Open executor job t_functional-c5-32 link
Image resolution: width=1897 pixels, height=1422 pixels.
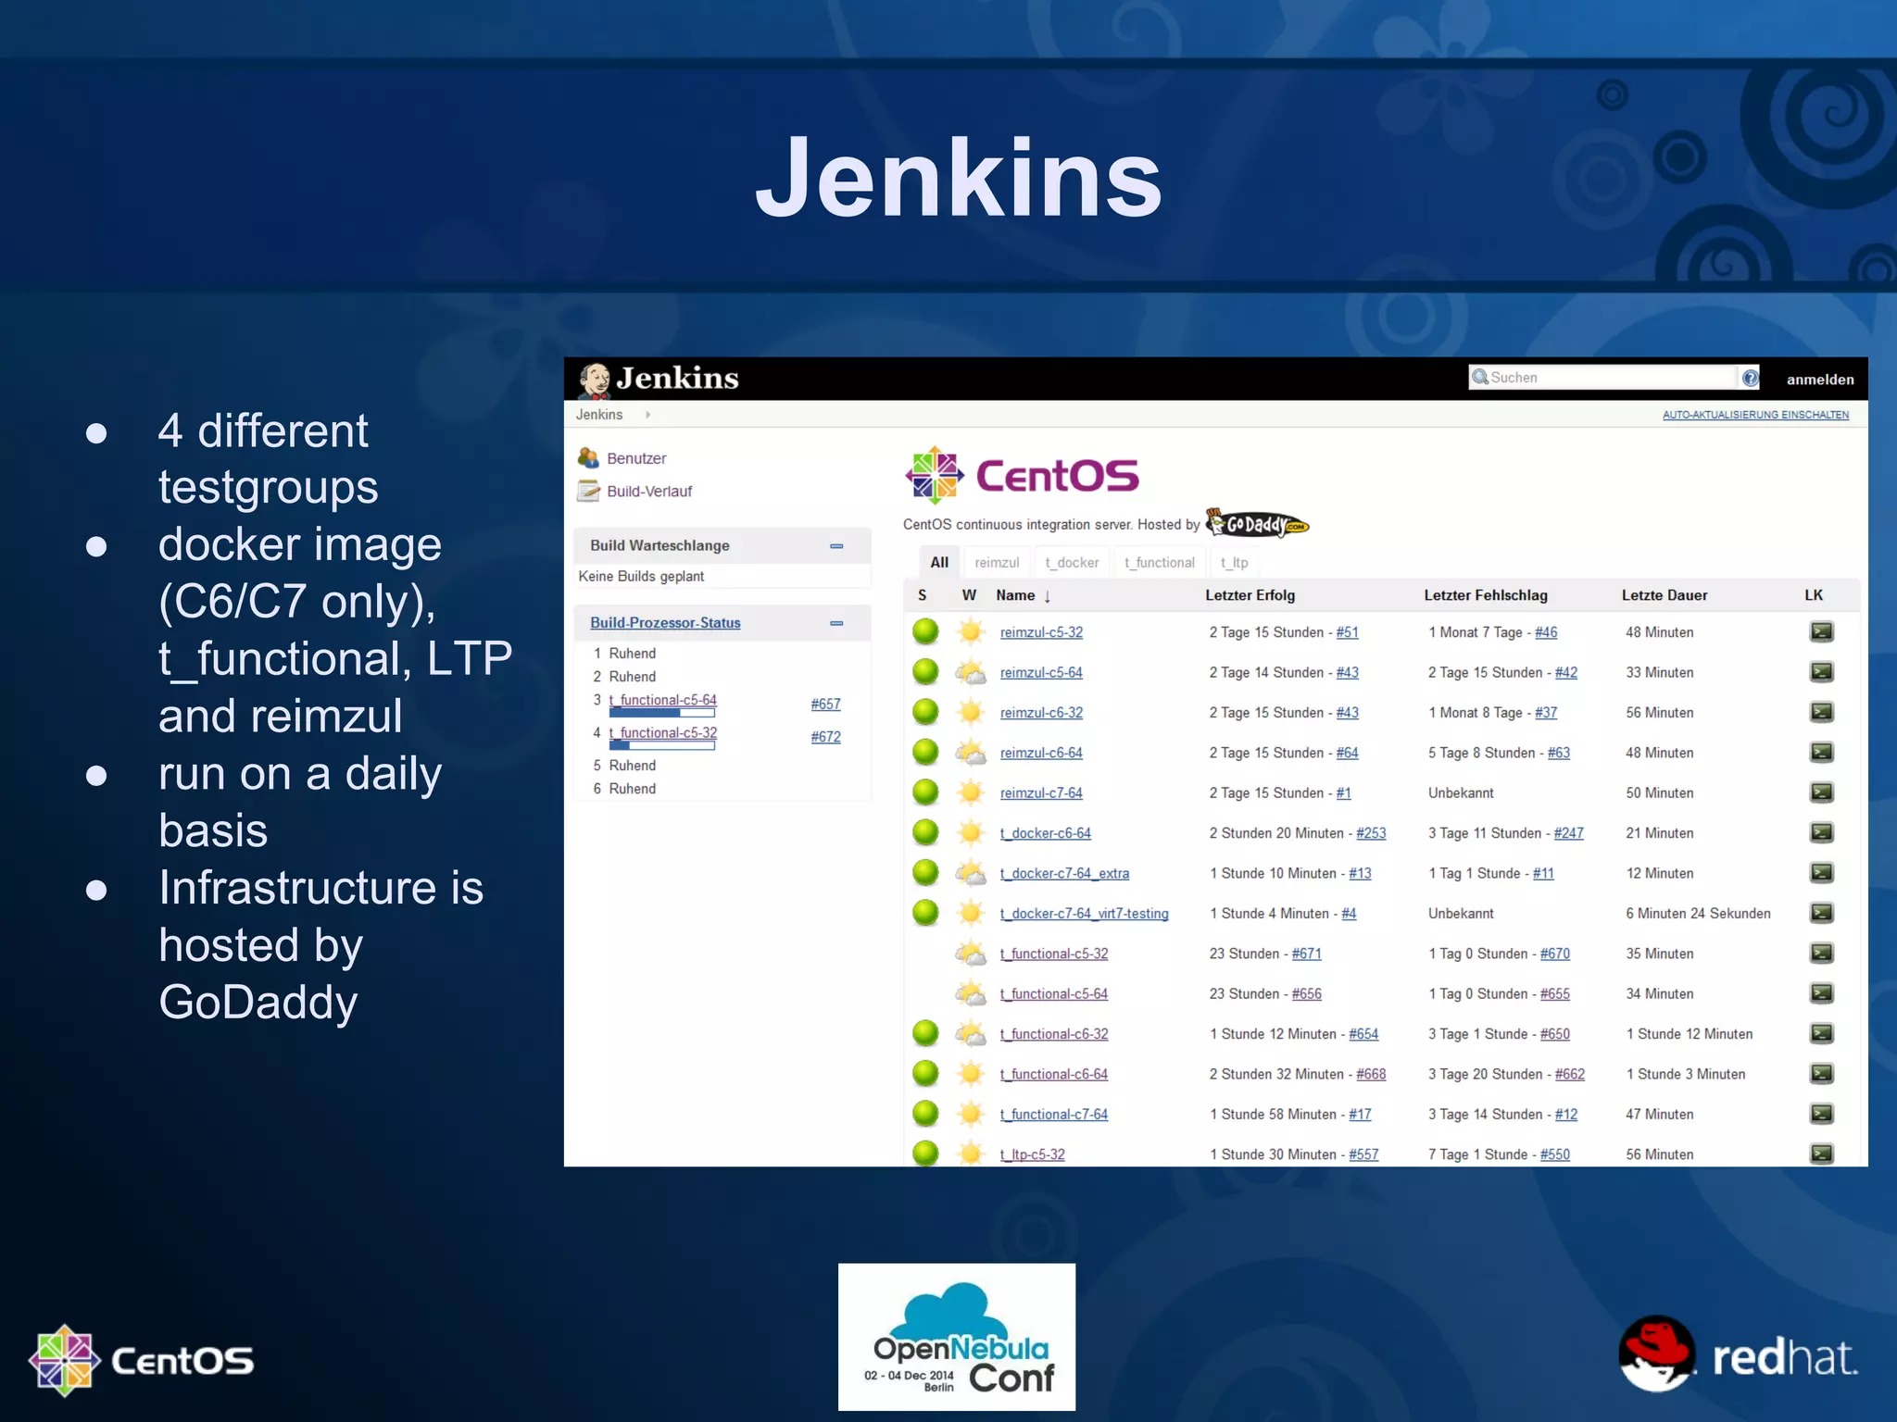662,732
